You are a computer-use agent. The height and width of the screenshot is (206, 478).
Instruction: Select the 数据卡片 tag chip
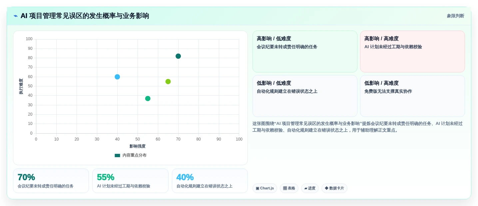tap(334, 188)
